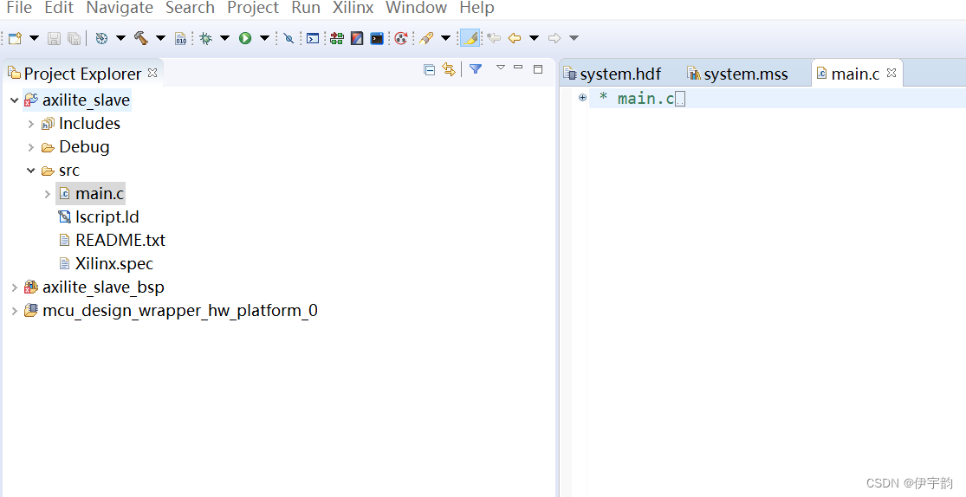966x497 pixels.
Task: Select the Xilinx.spec file
Action: [x=114, y=263]
